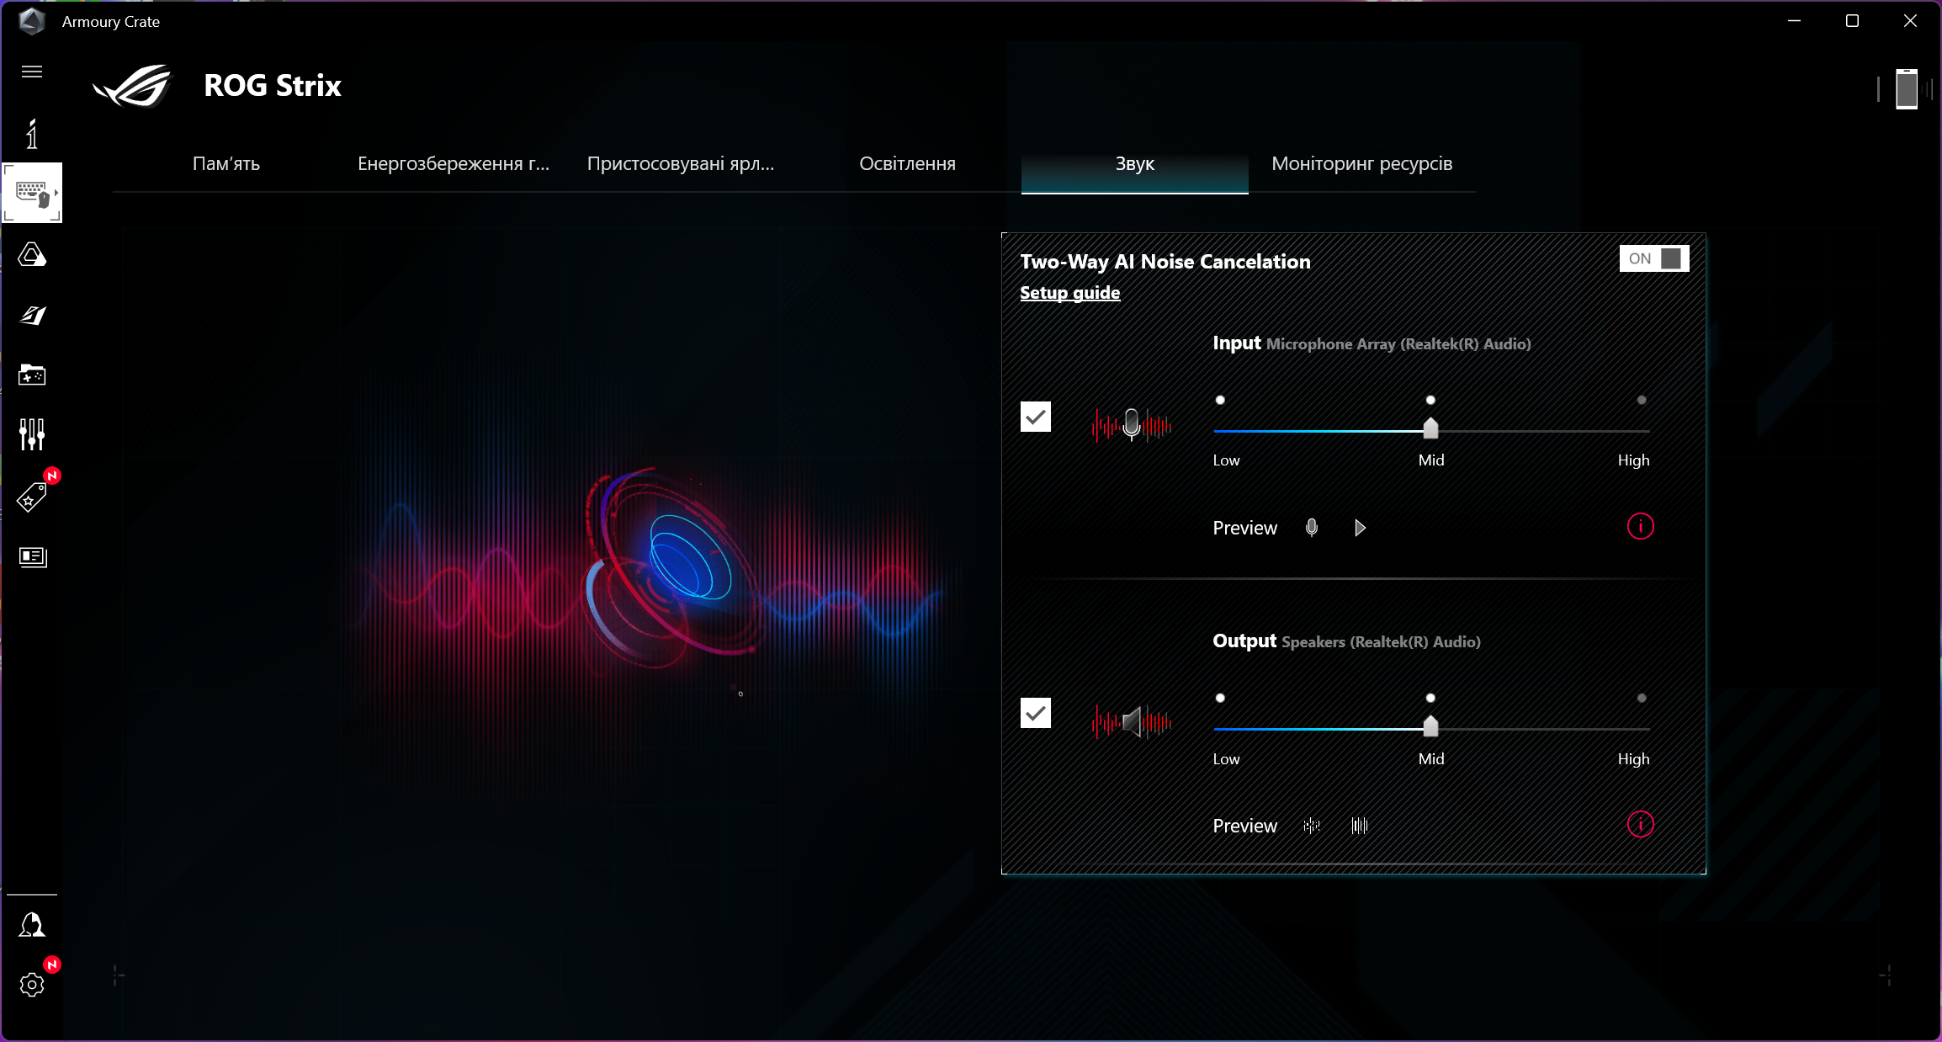Uncheck the Input microphone checkbox

click(1035, 417)
